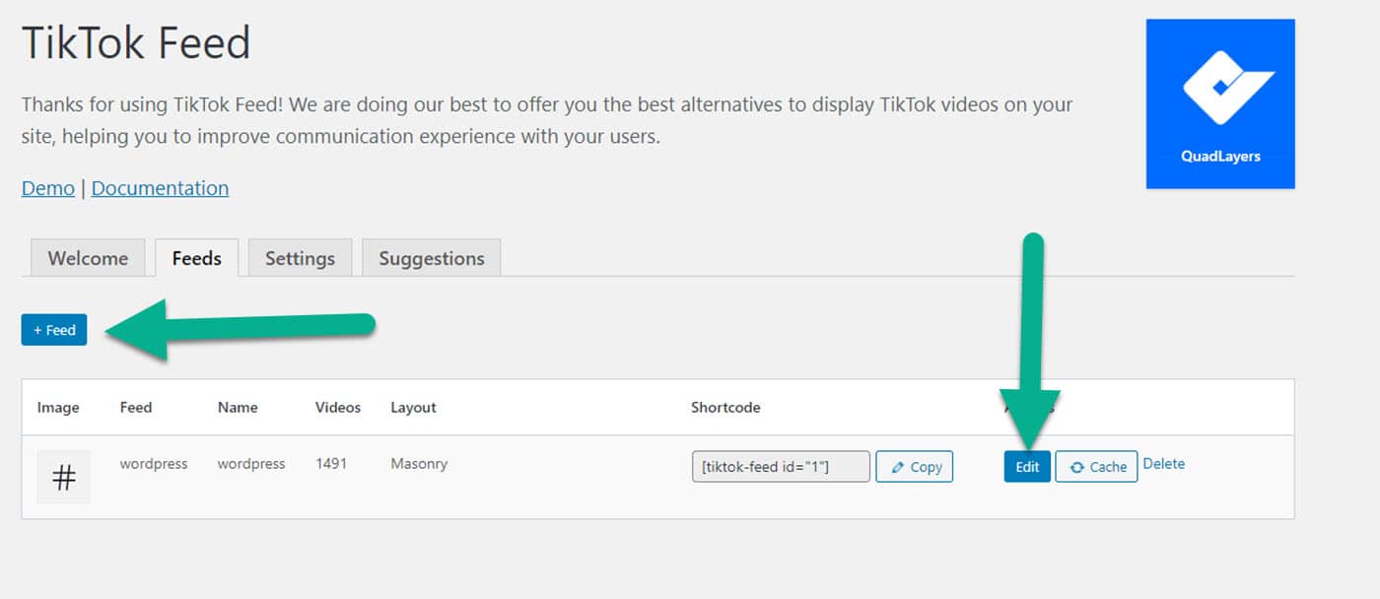The image size is (1380, 599).
Task: Click the QuadLayers logo image
Action: point(1220,103)
